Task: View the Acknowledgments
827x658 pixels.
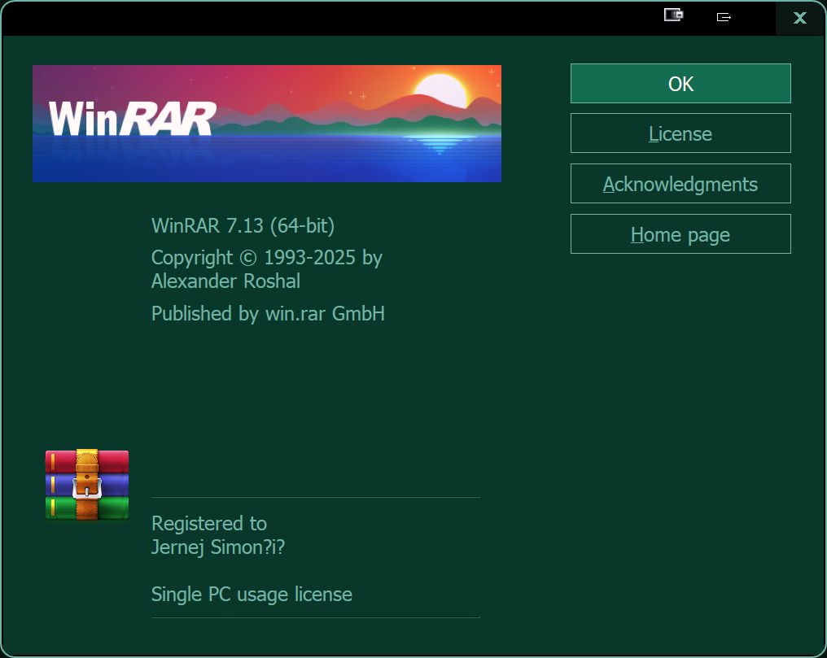Action: click(x=680, y=184)
